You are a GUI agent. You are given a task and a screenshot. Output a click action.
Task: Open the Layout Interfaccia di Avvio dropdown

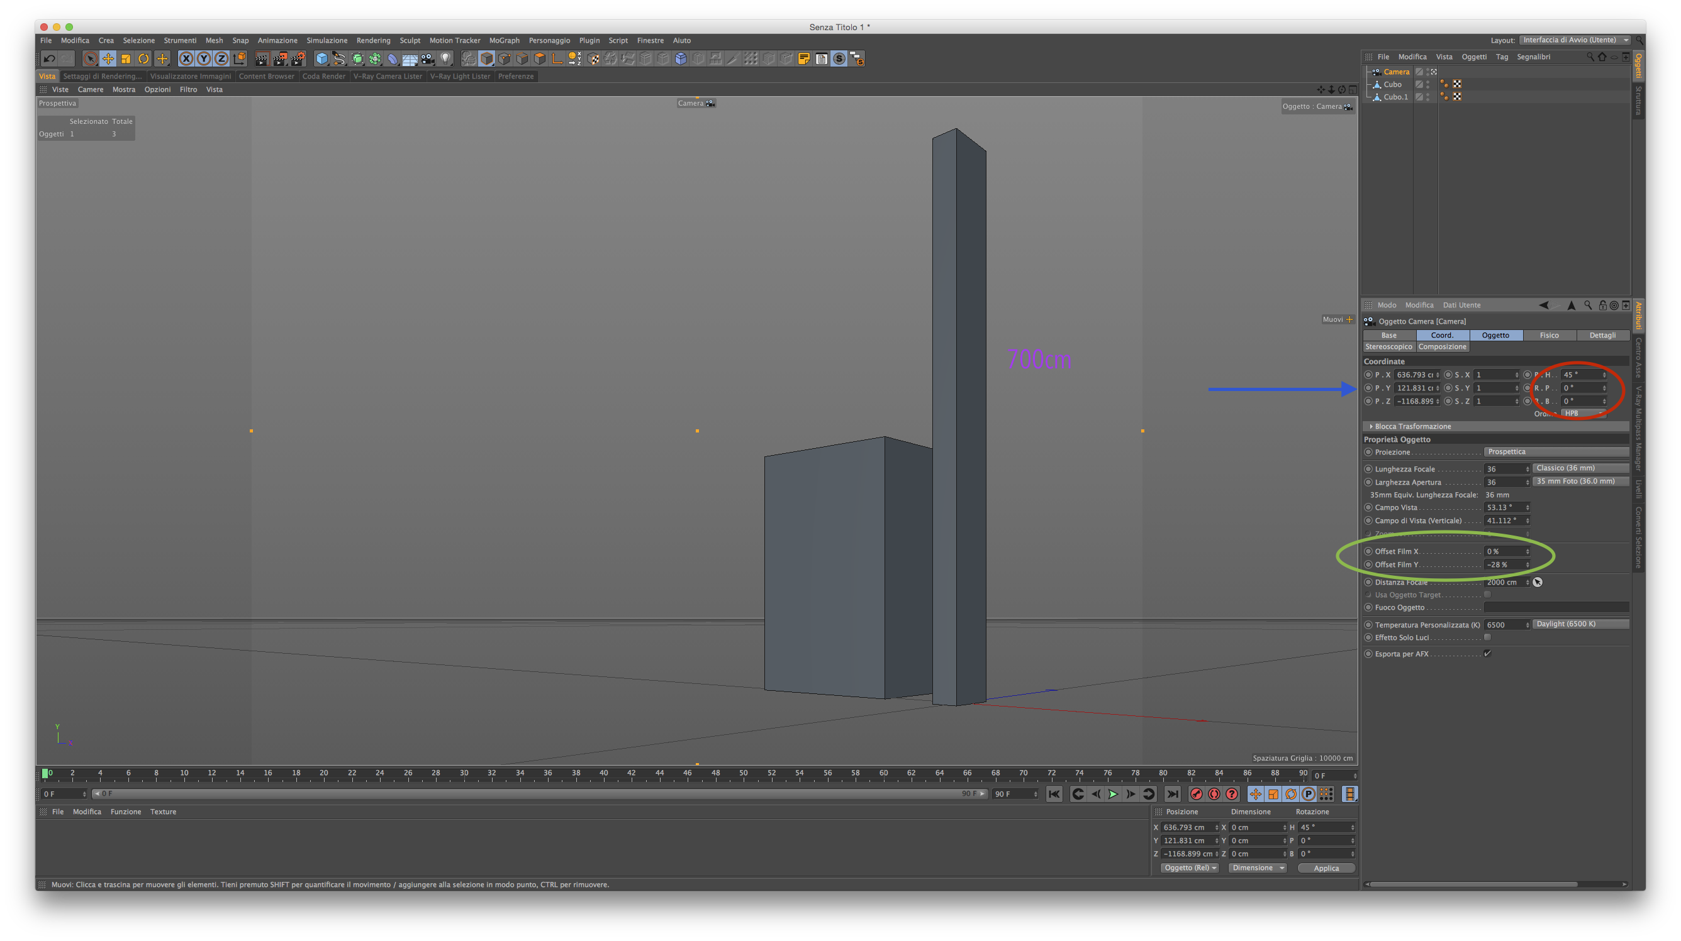pyautogui.click(x=1574, y=40)
